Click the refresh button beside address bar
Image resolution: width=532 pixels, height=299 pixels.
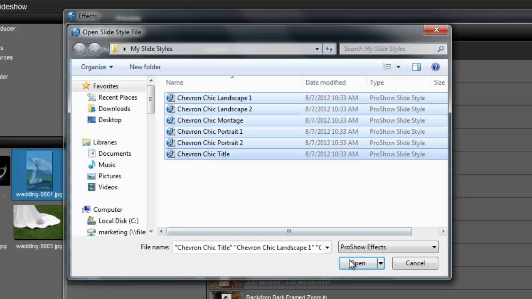coord(329,49)
